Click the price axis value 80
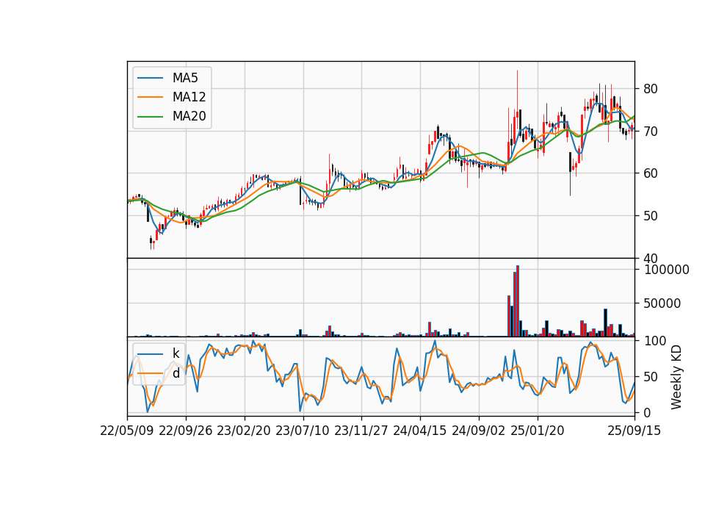 coord(650,89)
